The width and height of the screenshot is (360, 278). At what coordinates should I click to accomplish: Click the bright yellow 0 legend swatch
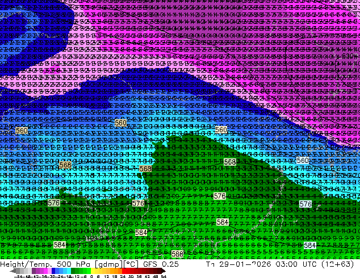click(93, 271)
